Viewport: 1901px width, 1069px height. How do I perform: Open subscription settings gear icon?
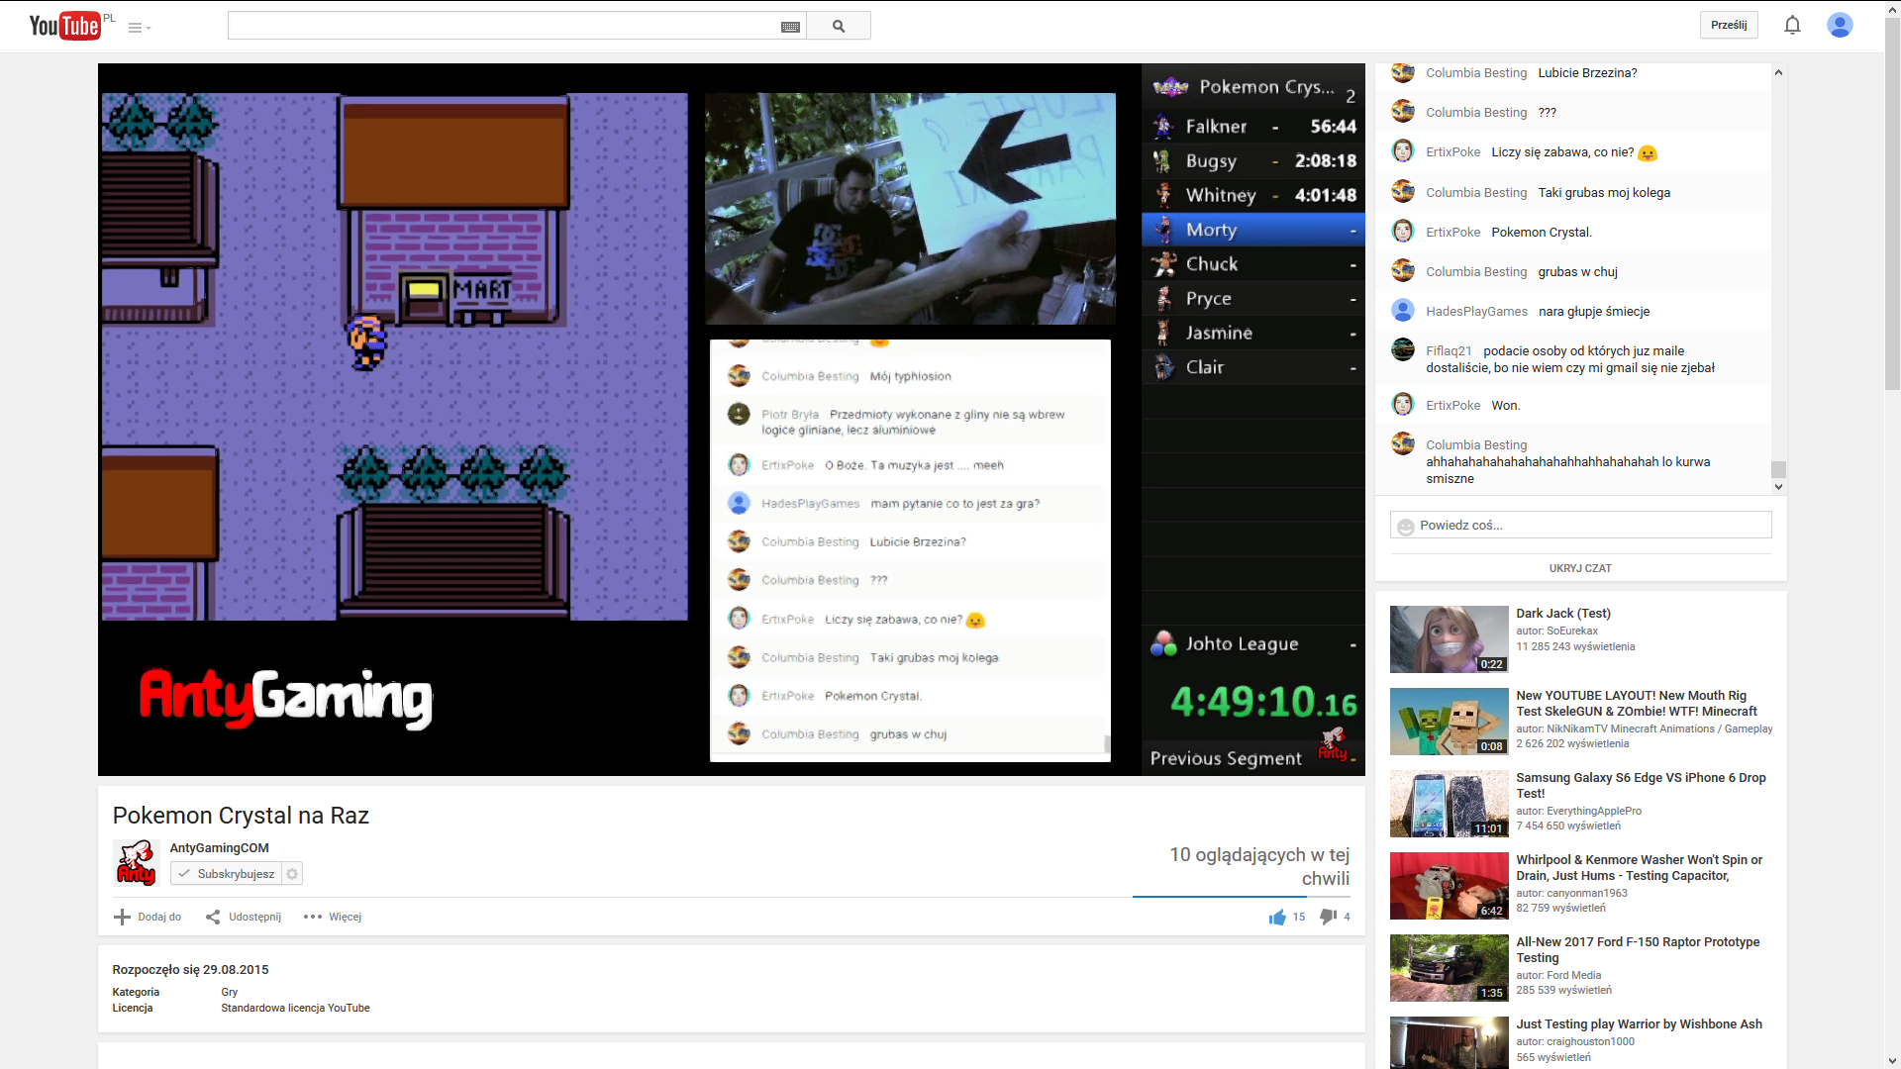tap(292, 874)
